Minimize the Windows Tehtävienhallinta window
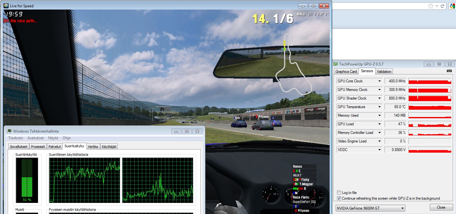The height and width of the screenshot is (214, 456). click(x=176, y=131)
